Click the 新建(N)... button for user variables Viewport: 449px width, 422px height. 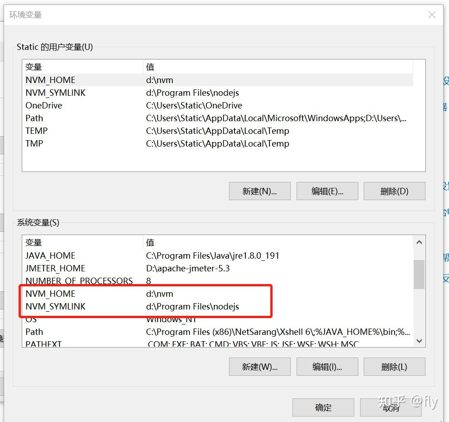[x=259, y=191]
